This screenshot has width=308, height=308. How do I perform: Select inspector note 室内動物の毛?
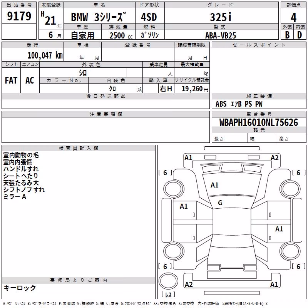coord(21,155)
